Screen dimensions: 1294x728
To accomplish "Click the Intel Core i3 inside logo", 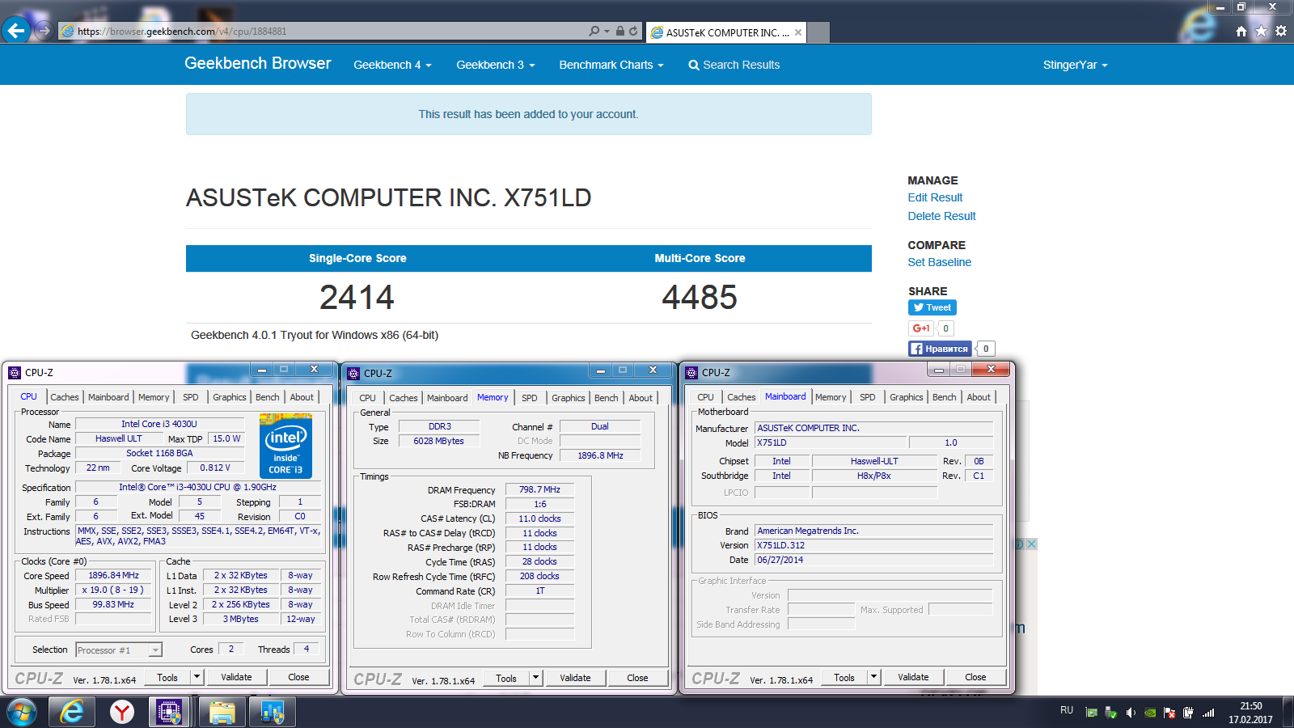I will (x=285, y=446).
